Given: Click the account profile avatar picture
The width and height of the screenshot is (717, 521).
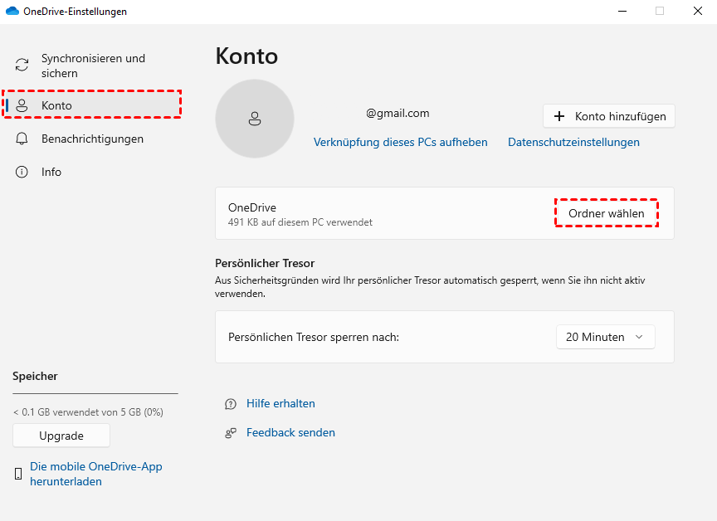Looking at the screenshot, I should [x=255, y=119].
